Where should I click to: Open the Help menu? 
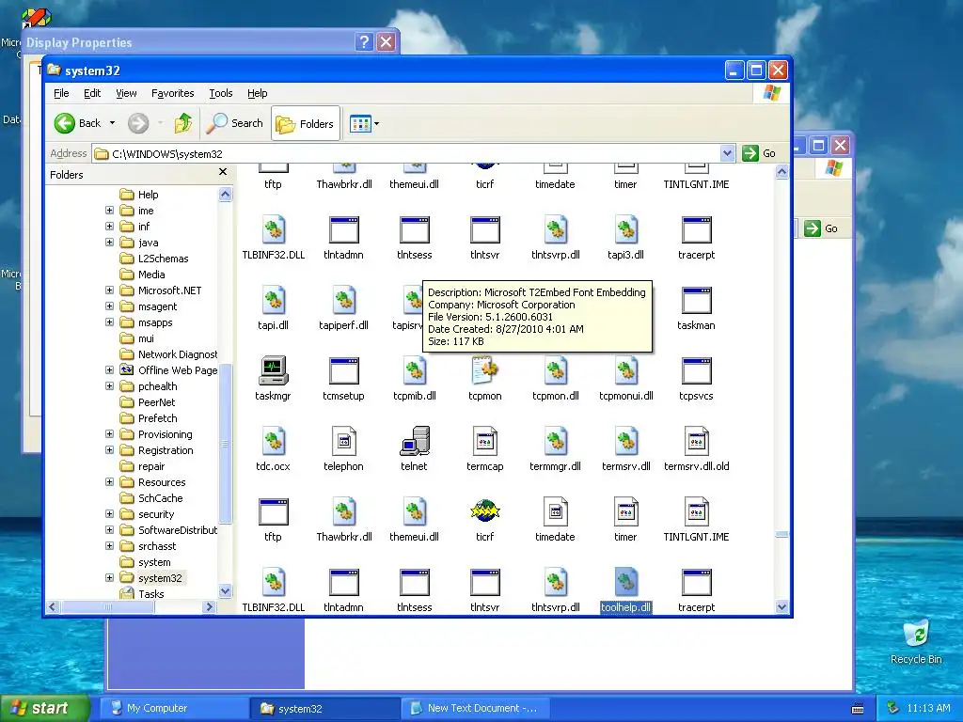(x=258, y=93)
